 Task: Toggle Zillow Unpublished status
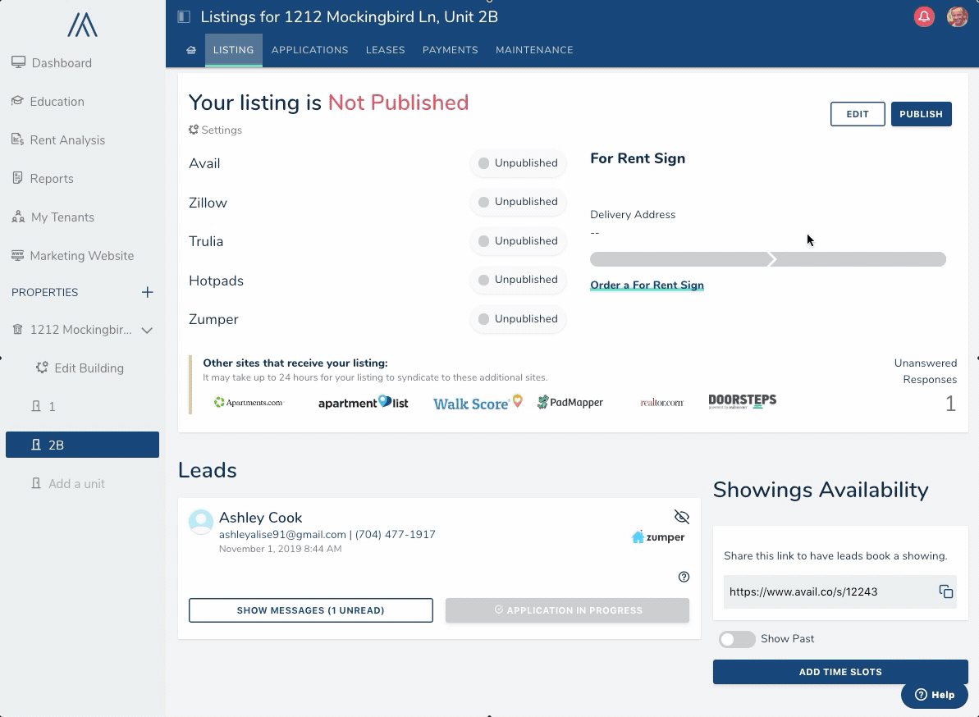click(x=518, y=202)
